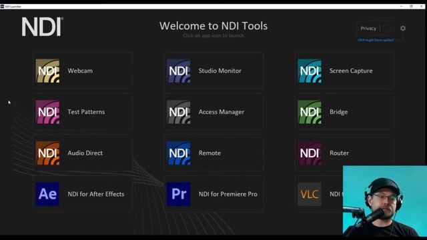This screenshot has width=427, height=240.
Task: Click the NDI for After Effects label
Action: (96, 194)
